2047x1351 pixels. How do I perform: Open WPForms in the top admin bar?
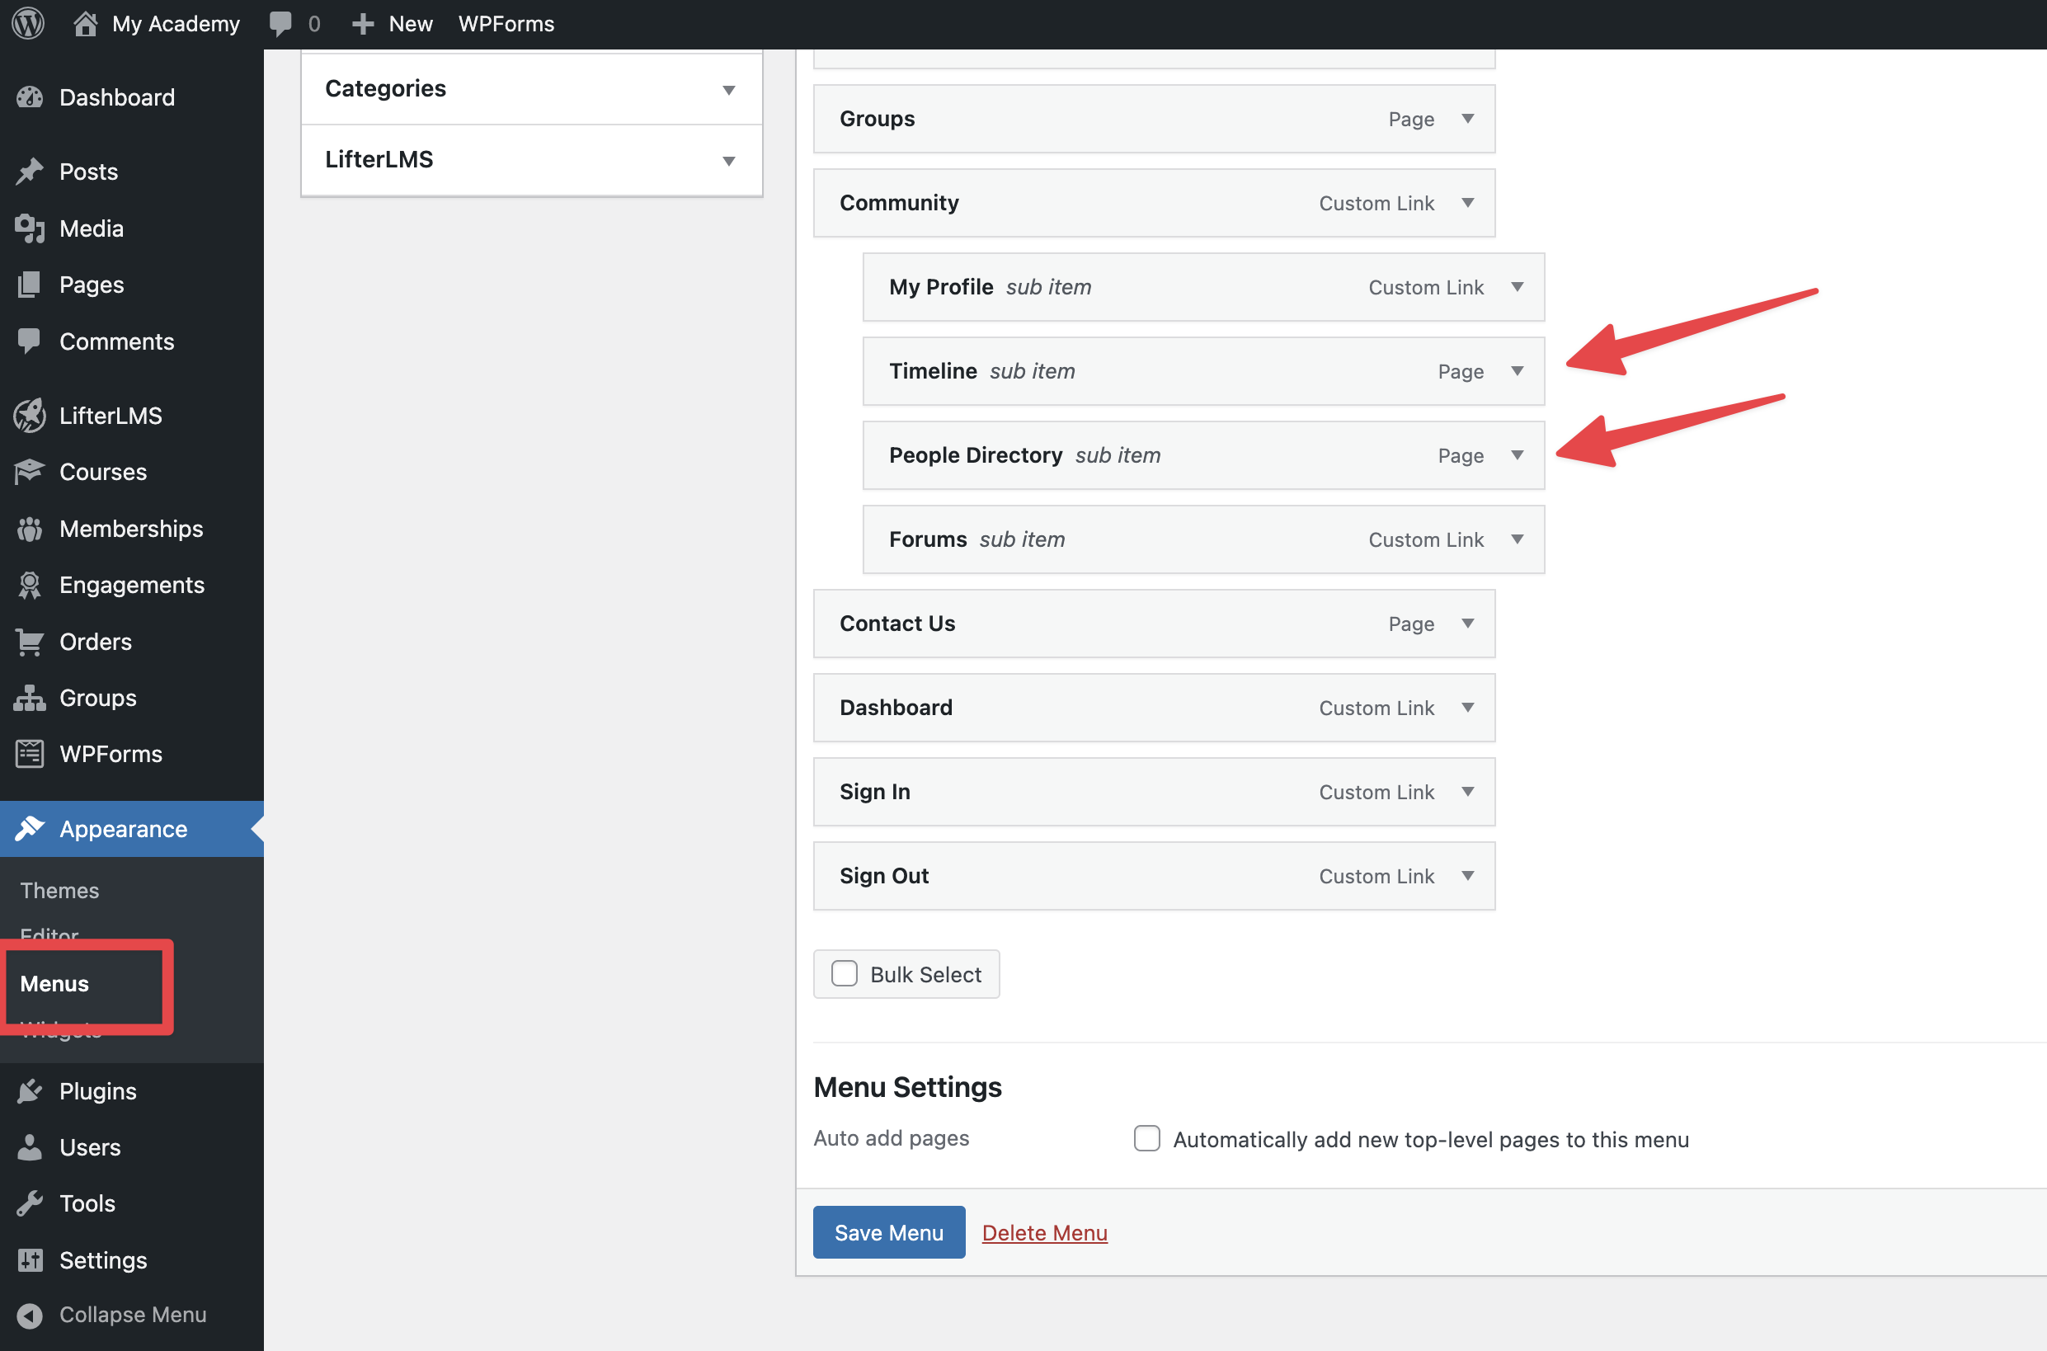(x=506, y=23)
